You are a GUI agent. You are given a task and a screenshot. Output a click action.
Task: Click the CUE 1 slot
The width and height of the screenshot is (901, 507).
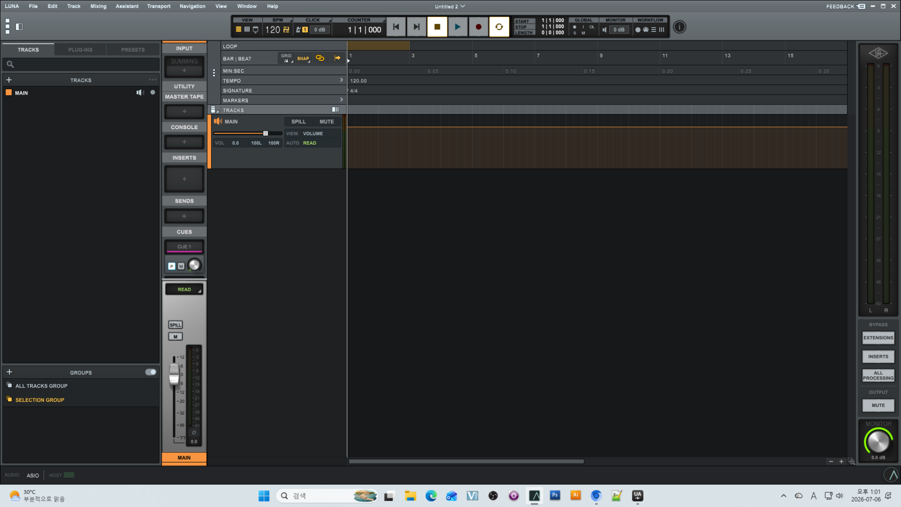point(184,247)
